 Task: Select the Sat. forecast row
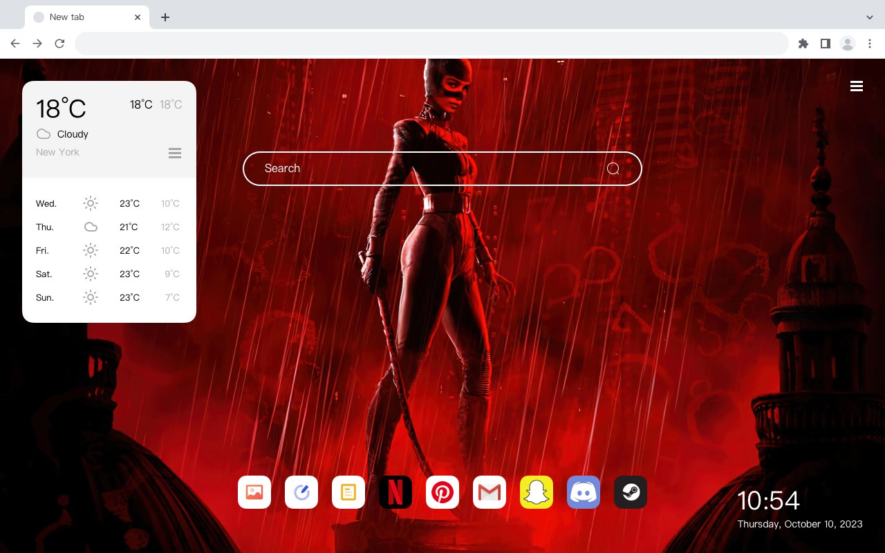(x=109, y=274)
